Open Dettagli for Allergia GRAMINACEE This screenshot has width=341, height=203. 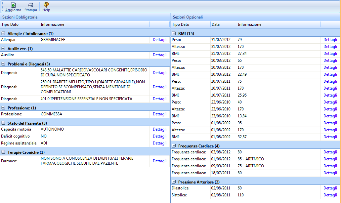[159, 40]
